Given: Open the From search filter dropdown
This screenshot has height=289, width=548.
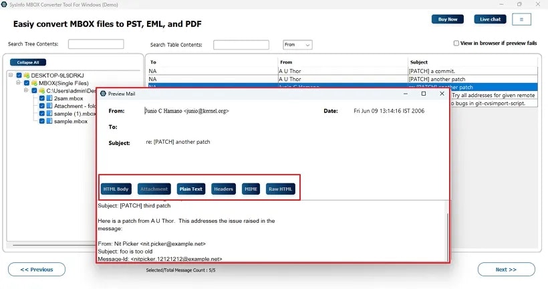Looking at the screenshot, I should click(x=297, y=45).
